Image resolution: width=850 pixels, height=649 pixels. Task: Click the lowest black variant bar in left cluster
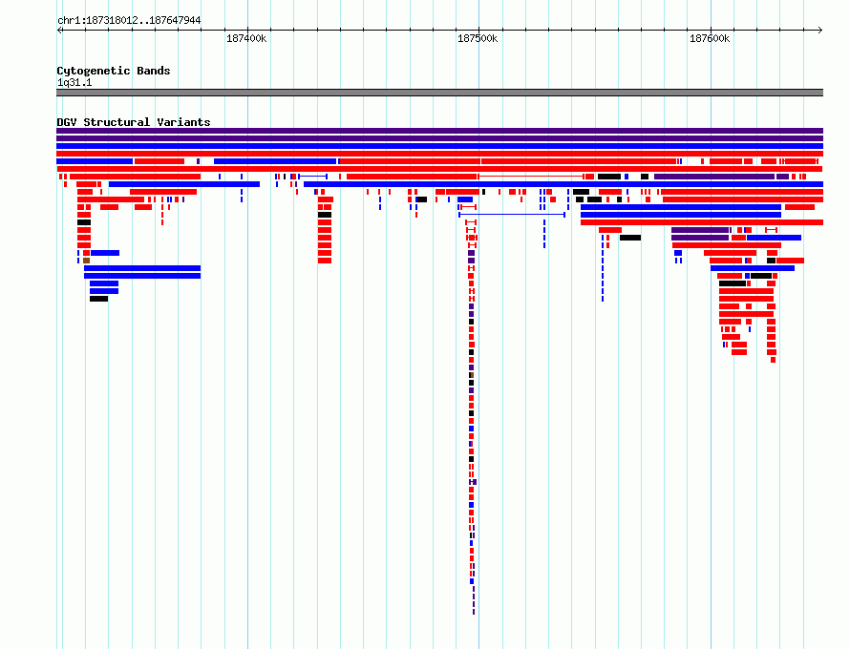pos(98,299)
